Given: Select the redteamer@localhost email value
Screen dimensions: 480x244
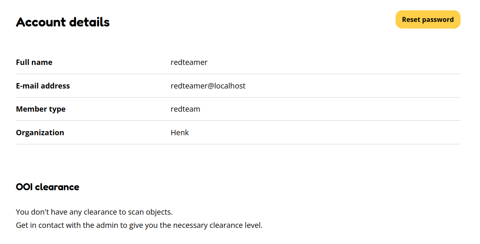Looking at the screenshot, I should [208, 86].
